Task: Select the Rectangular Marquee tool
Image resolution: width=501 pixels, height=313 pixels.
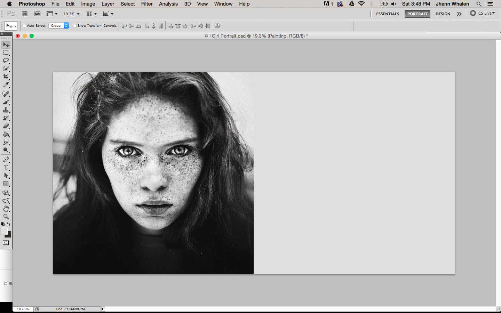Action: coord(6,53)
